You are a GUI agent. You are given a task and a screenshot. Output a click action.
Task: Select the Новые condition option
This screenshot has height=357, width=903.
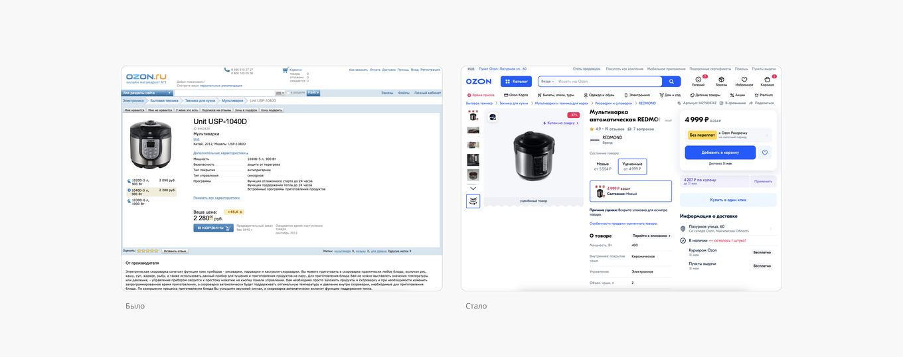(x=603, y=166)
